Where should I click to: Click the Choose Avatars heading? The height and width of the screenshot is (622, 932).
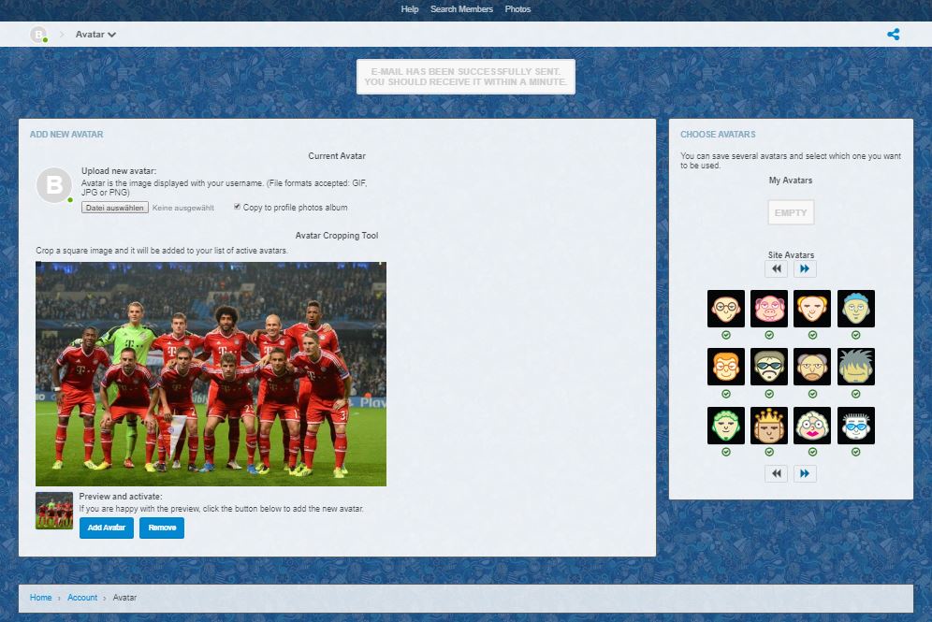[x=718, y=135]
